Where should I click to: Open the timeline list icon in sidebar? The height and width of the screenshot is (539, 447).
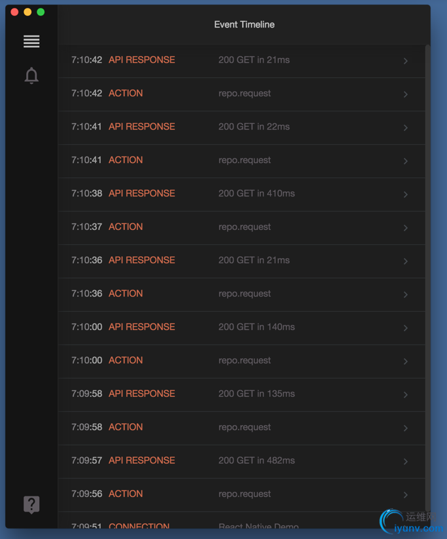[31, 42]
